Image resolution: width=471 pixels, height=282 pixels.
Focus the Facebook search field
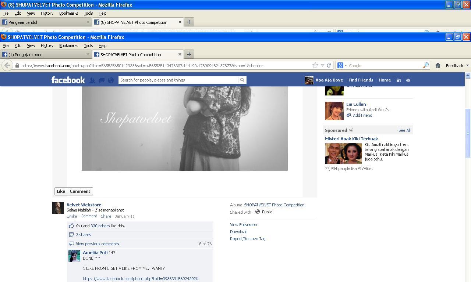click(178, 80)
